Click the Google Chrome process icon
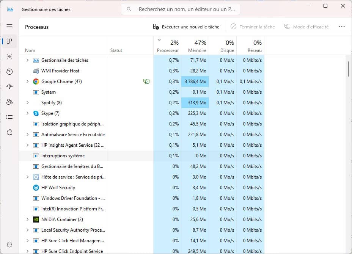Screen dimensions: 352x254 [36, 82]
